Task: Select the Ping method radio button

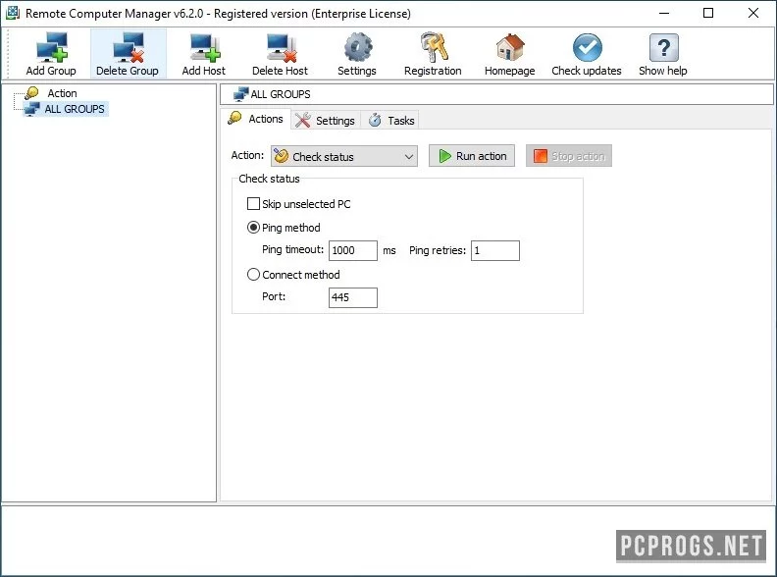Action: (x=253, y=228)
